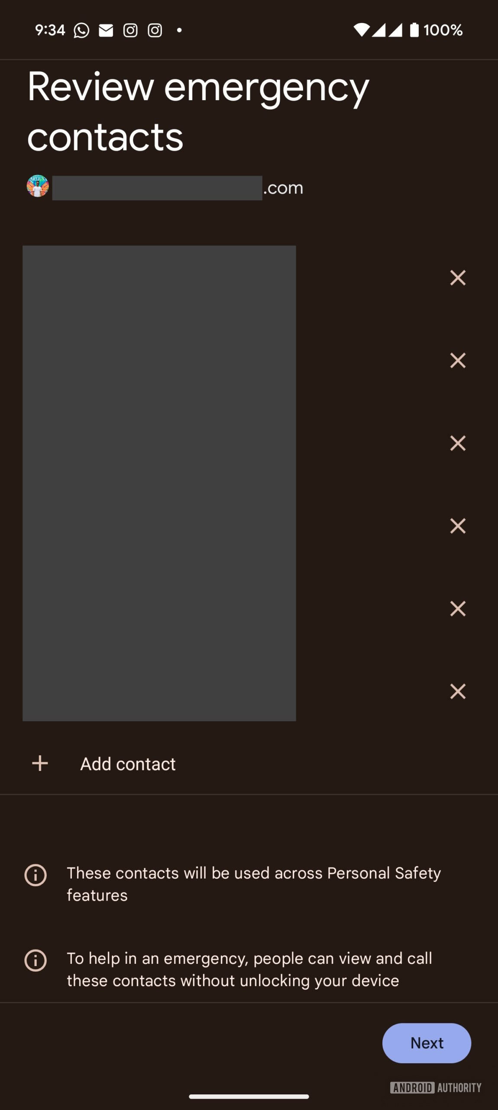Select the Add contact label

128,764
